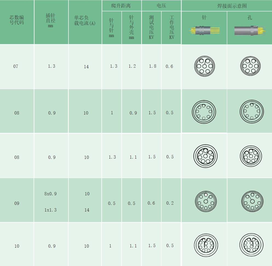The width and height of the screenshot is (272, 266).
Task: Click the 插针直径 column header
Action: [51, 21]
